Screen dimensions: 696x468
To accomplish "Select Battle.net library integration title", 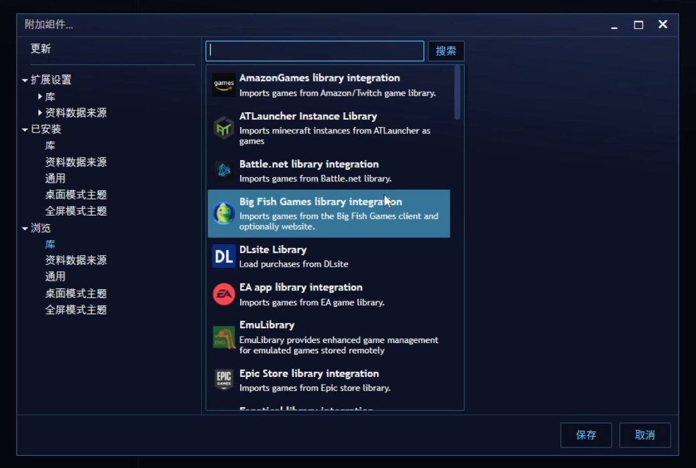I will coord(309,164).
